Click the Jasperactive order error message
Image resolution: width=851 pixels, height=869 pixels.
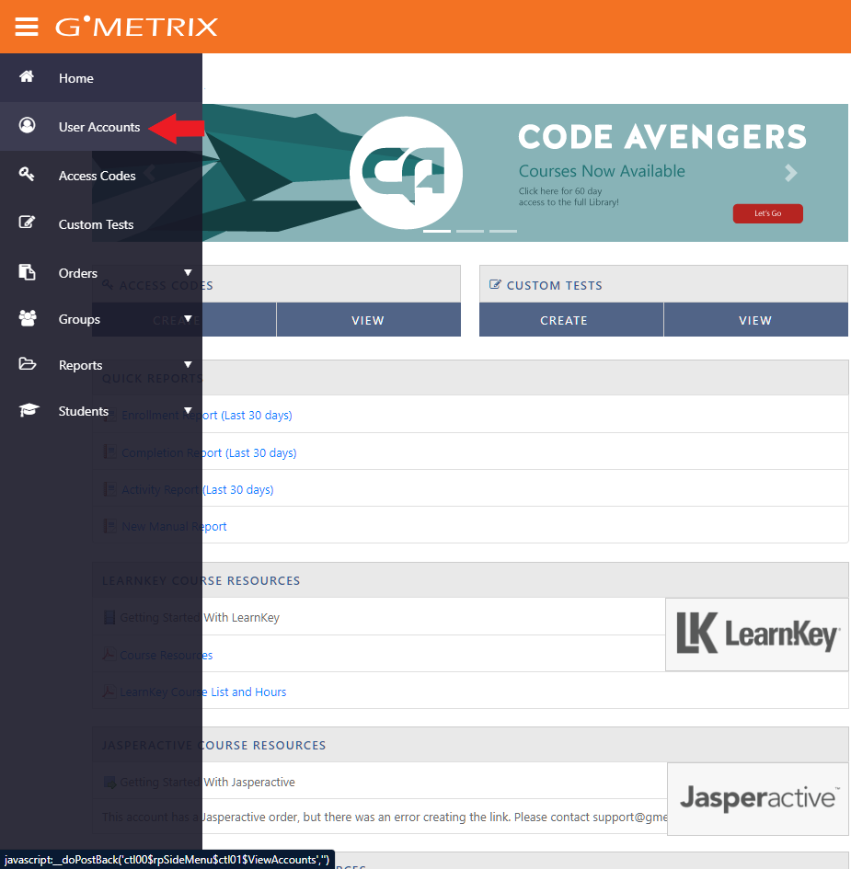click(x=385, y=817)
